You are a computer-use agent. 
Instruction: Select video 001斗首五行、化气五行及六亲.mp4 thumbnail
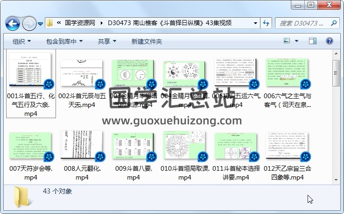tap(30, 70)
